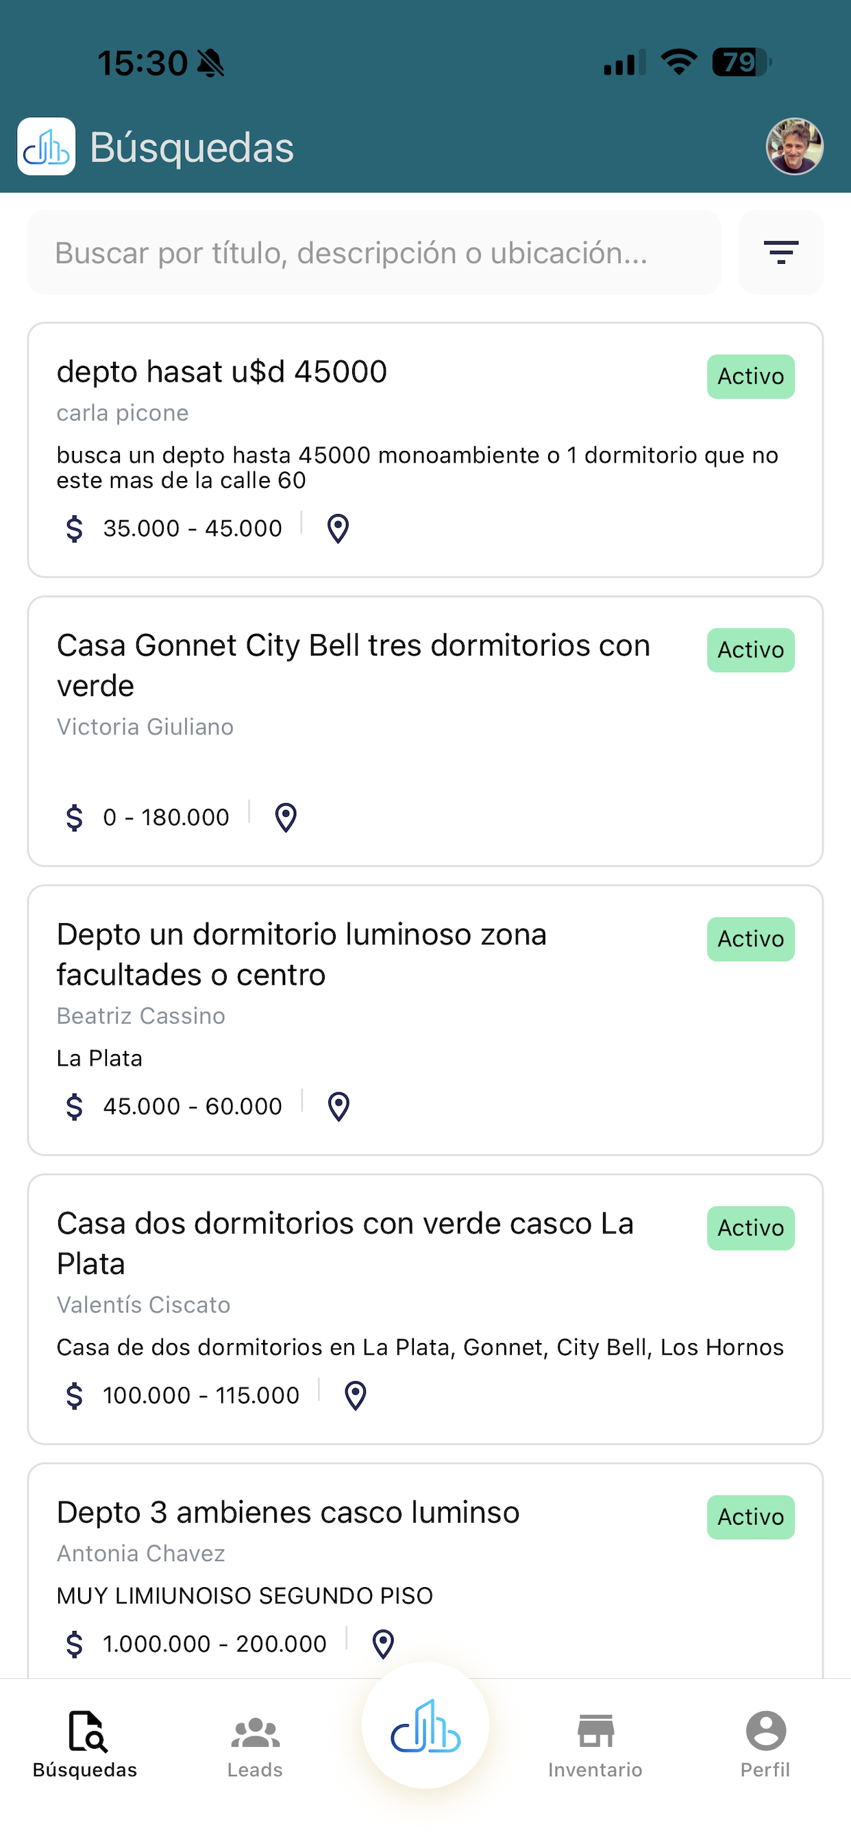Tap location pin on Antonia Chavez search
The width and height of the screenshot is (851, 1842).
point(383,1645)
